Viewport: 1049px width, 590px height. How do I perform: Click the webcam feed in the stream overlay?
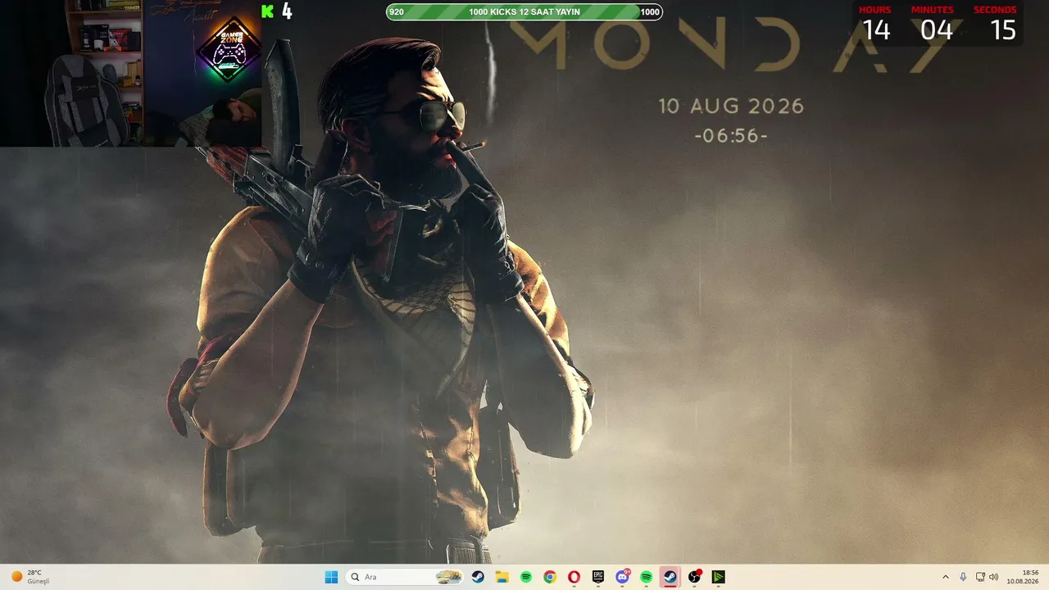tap(131, 74)
